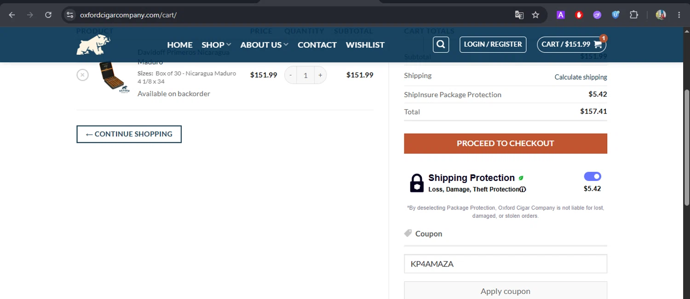The height and width of the screenshot is (299, 690).
Task: Open the purple 'A' extension icon
Action: pyautogui.click(x=561, y=15)
